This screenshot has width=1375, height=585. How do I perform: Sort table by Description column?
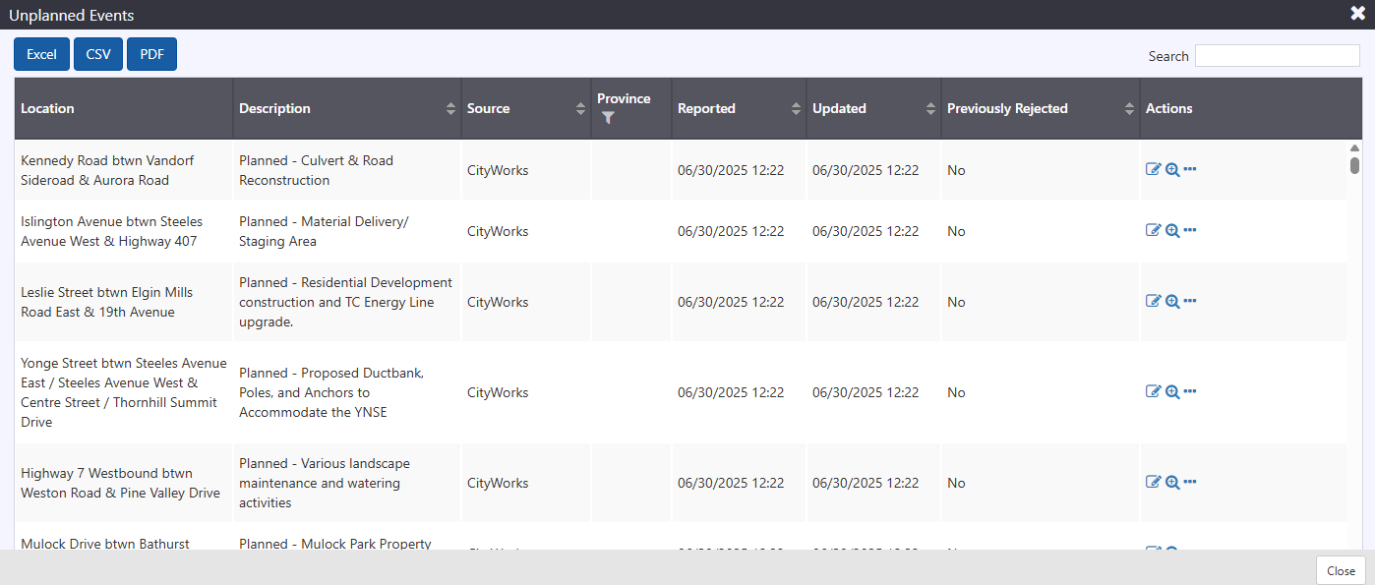point(450,109)
